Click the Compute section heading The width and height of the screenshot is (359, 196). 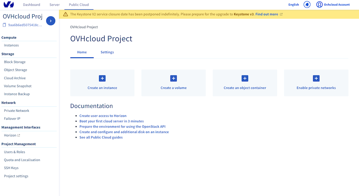coord(9,37)
